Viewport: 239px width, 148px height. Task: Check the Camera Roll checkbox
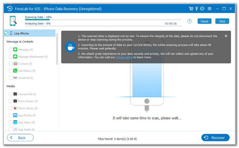pyautogui.click(x=10, y=94)
